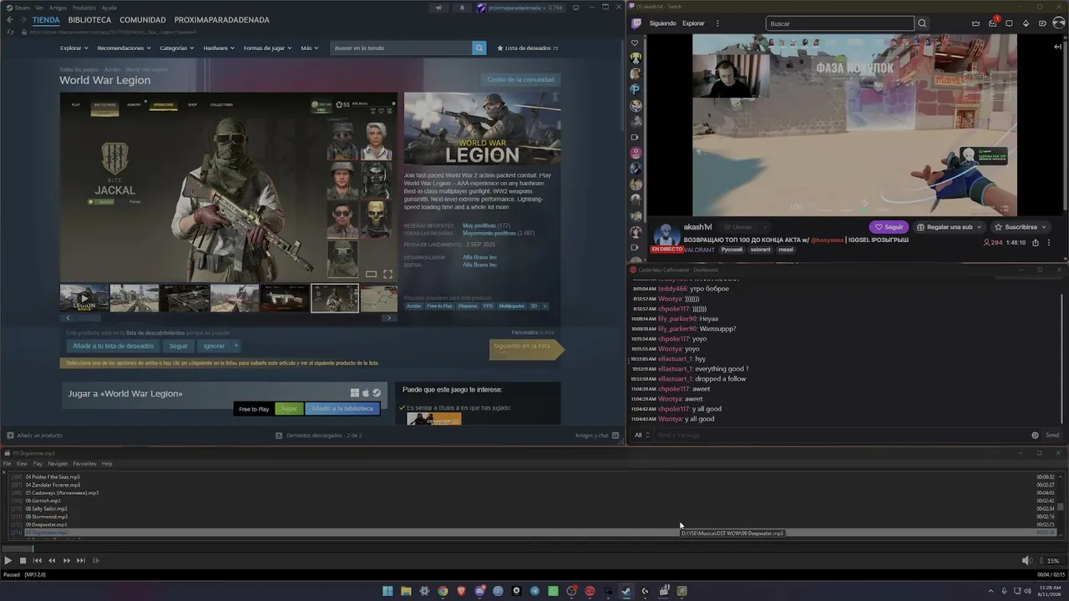Focus the Buscar en la tienda field

pos(401,48)
